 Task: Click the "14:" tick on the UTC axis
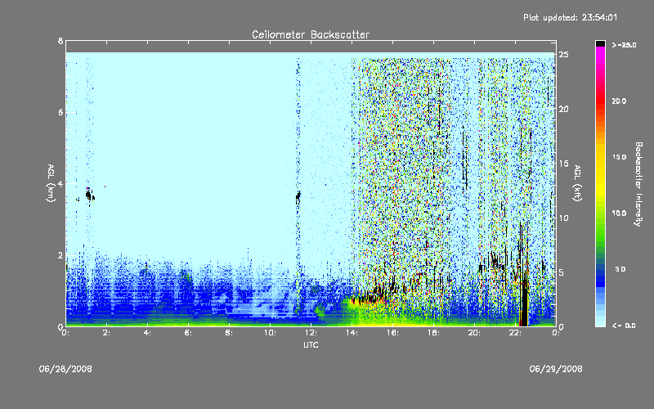pyautogui.click(x=352, y=333)
